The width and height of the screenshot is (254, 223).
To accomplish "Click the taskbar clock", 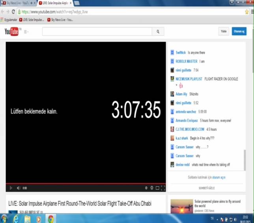I will pos(245,219).
